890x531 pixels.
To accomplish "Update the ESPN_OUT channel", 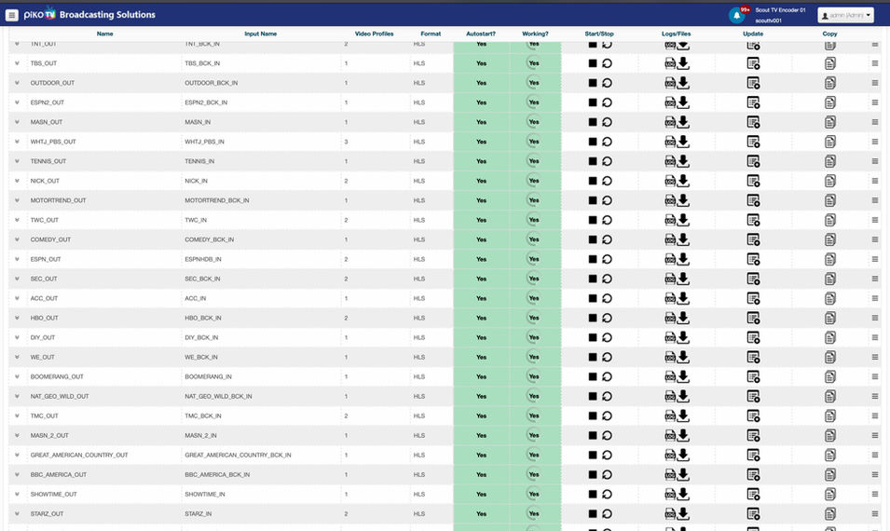I will [x=753, y=259].
